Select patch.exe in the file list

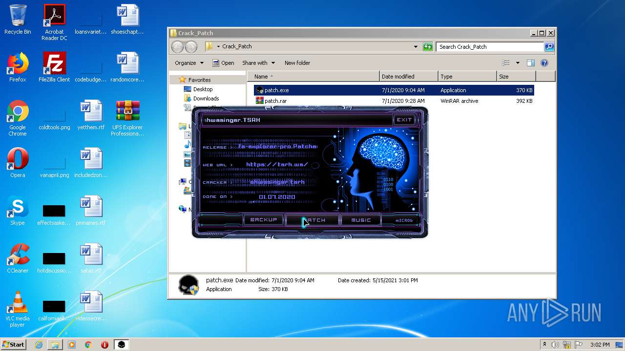[394, 90]
